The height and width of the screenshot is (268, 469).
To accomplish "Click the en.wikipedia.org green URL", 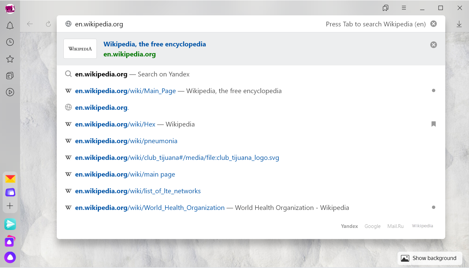I will [130, 54].
